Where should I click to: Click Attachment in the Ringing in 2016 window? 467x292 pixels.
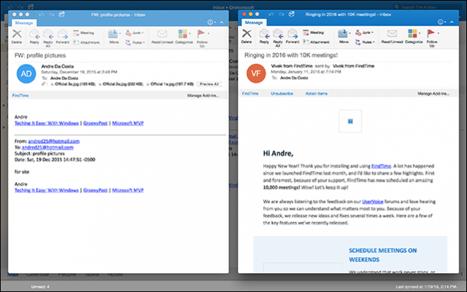(x=316, y=42)
